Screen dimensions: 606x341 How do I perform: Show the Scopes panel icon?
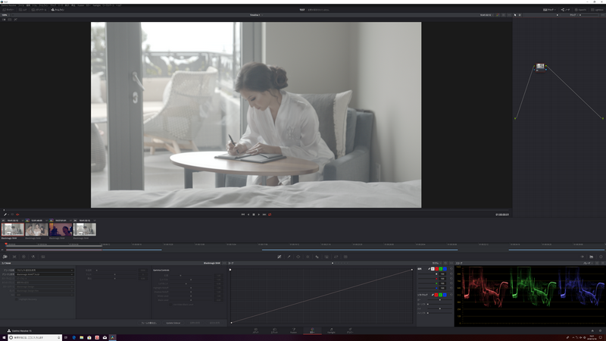pyautogui.click(x=592, y=257)
